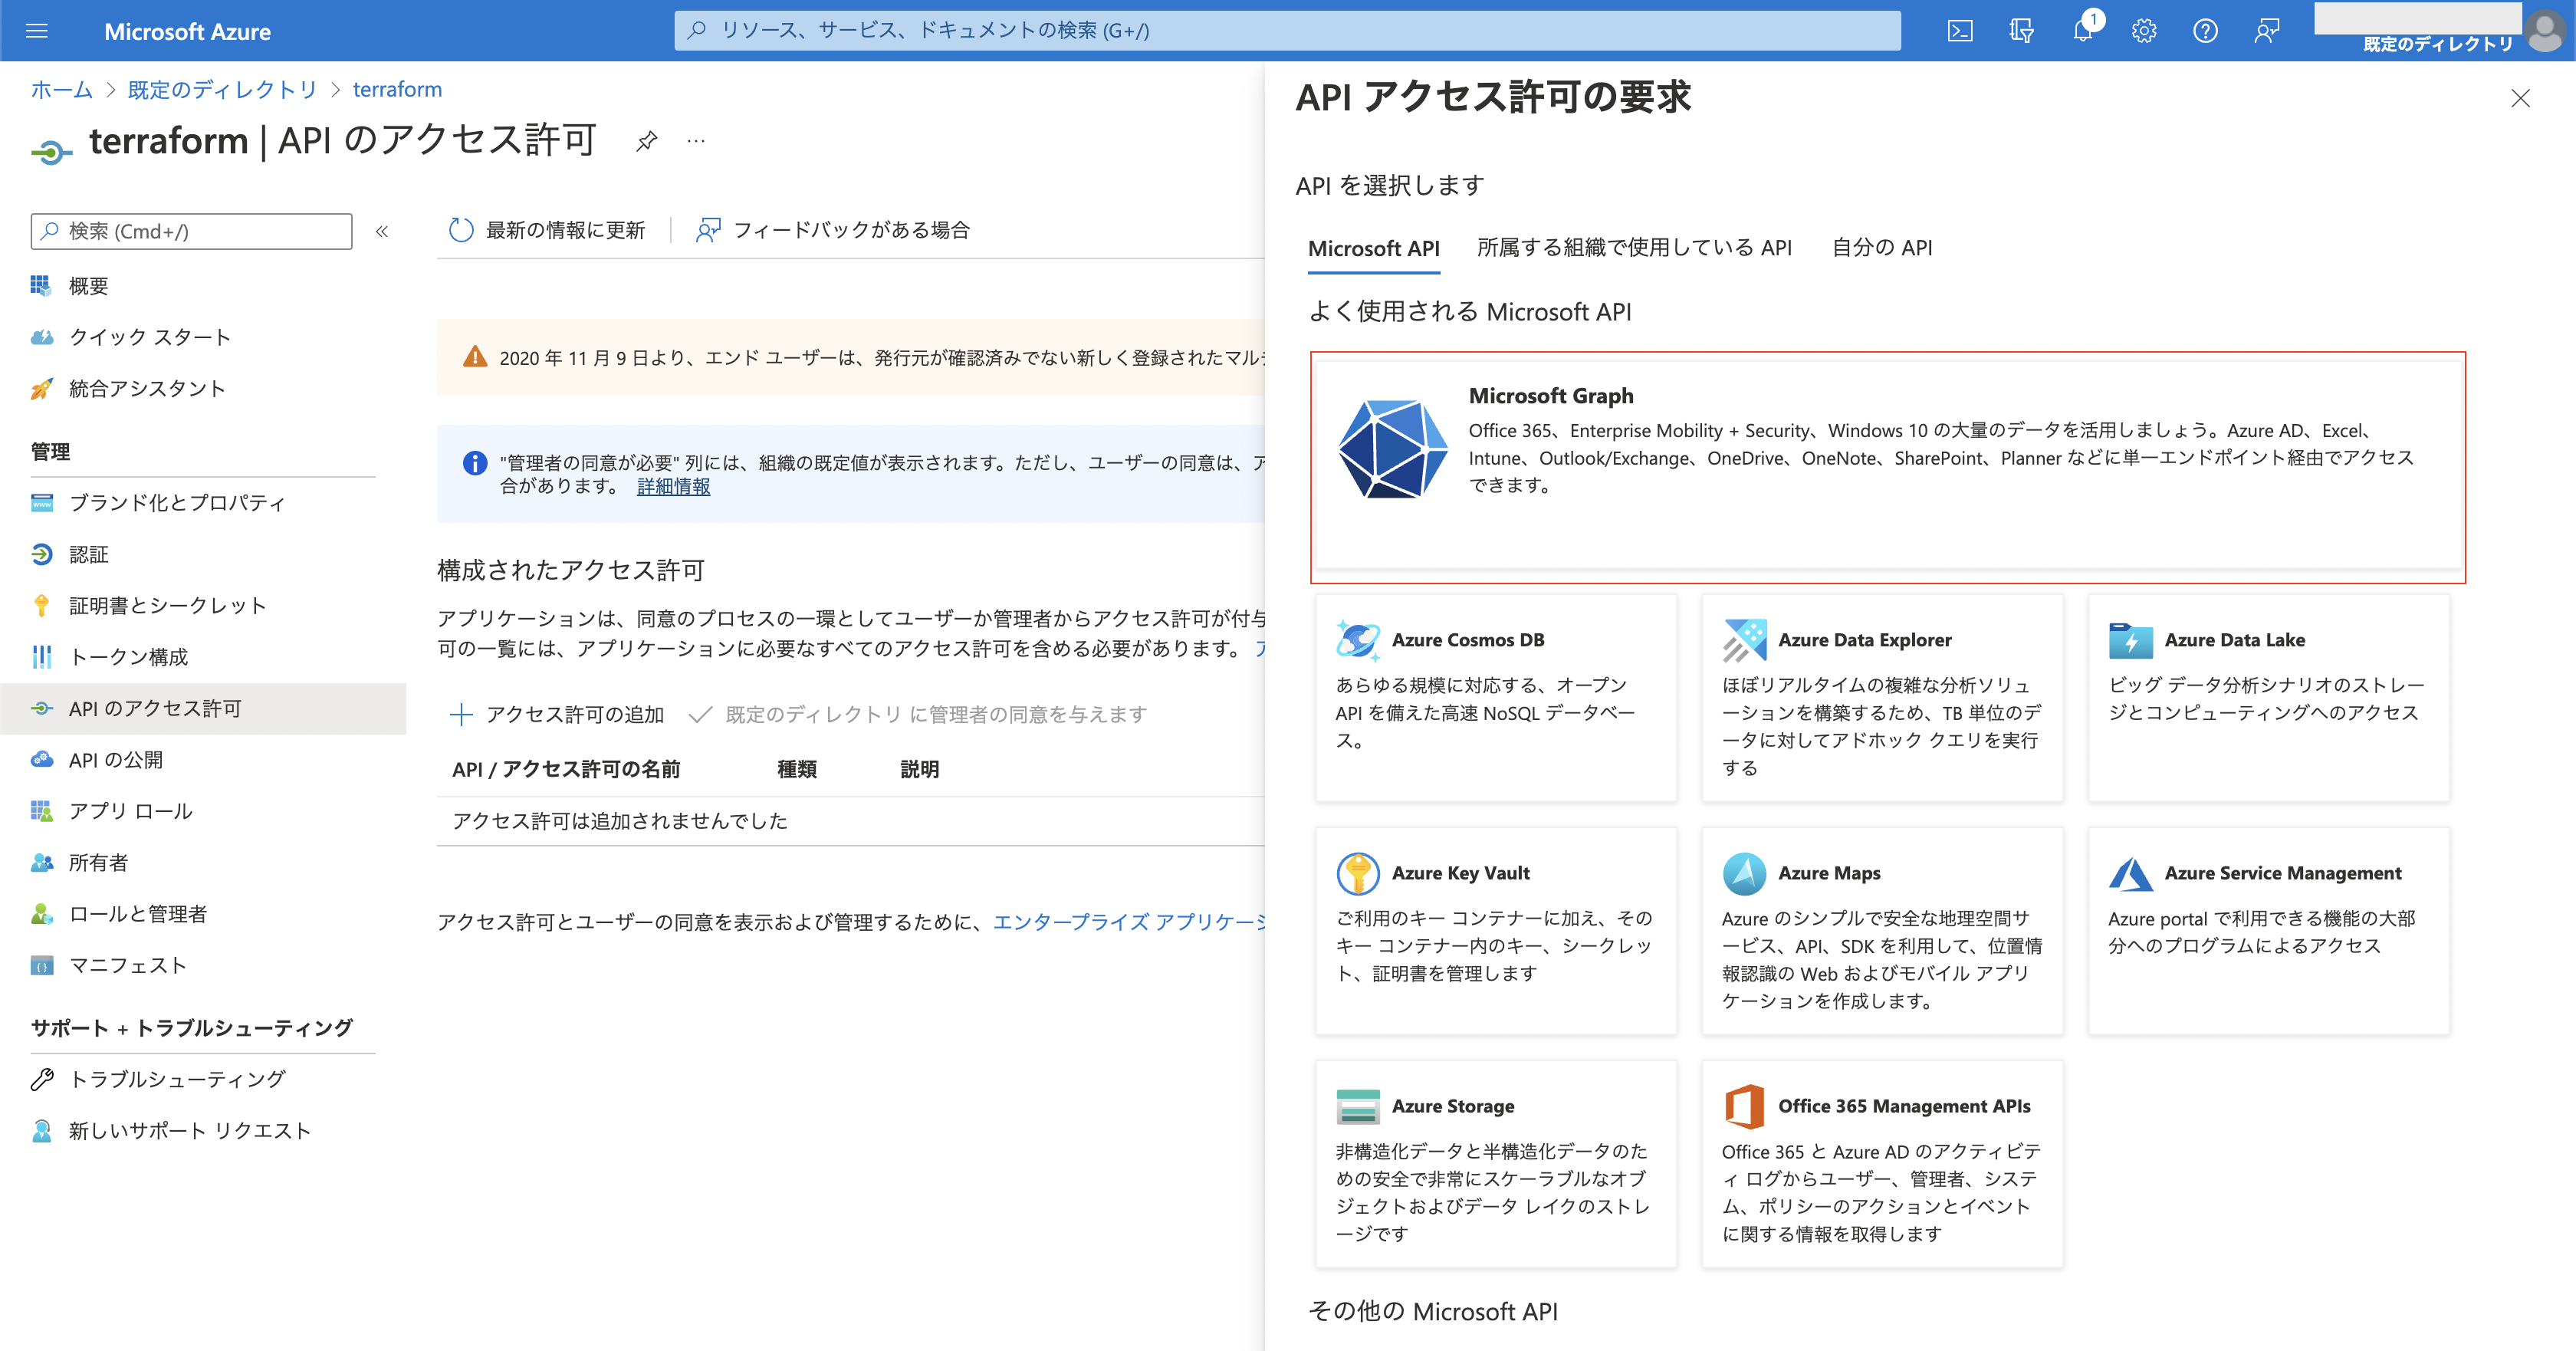Viewport: 2576px width, 1351px height.
Task: Open the Azure portal hamburger menu
Action: pyautogui.click(x=36, y=31)
